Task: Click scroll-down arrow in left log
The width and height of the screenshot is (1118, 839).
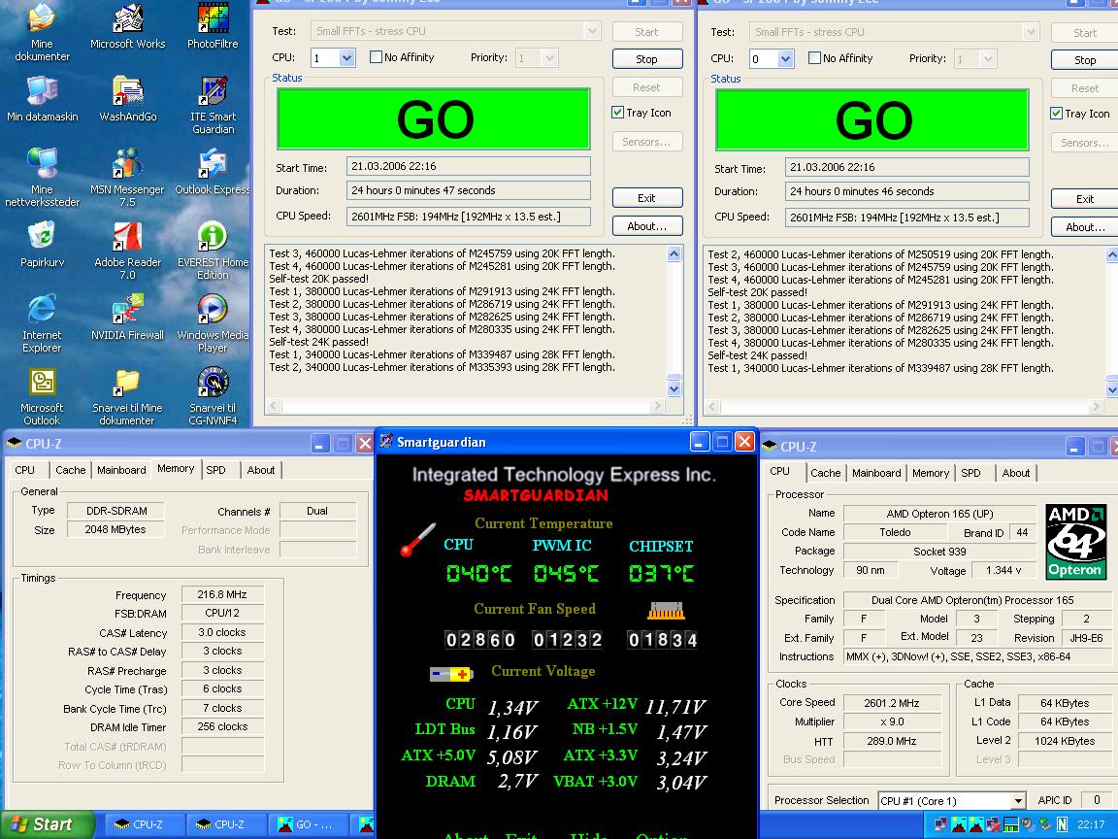Action: [674, 388]
